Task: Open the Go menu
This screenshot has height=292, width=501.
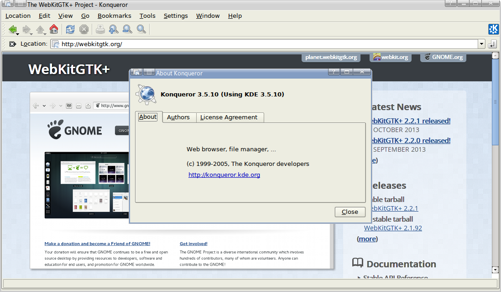Action: coord(85,16)
